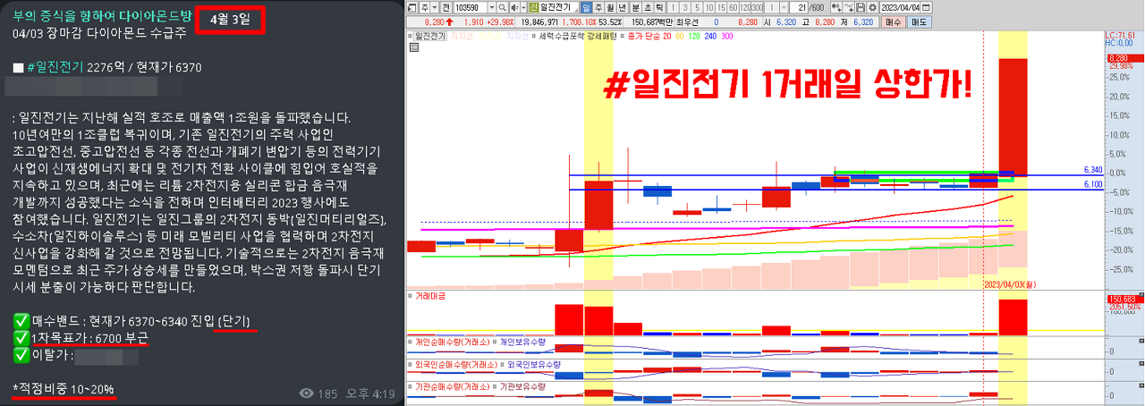Click the eye view-count icon showing 185
Screen dimensions: 1145x406
307,393
